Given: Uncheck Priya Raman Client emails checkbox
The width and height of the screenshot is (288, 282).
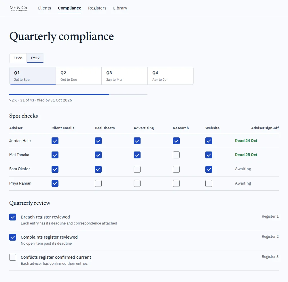Looking at the screenshot, I should click(55, 183).
